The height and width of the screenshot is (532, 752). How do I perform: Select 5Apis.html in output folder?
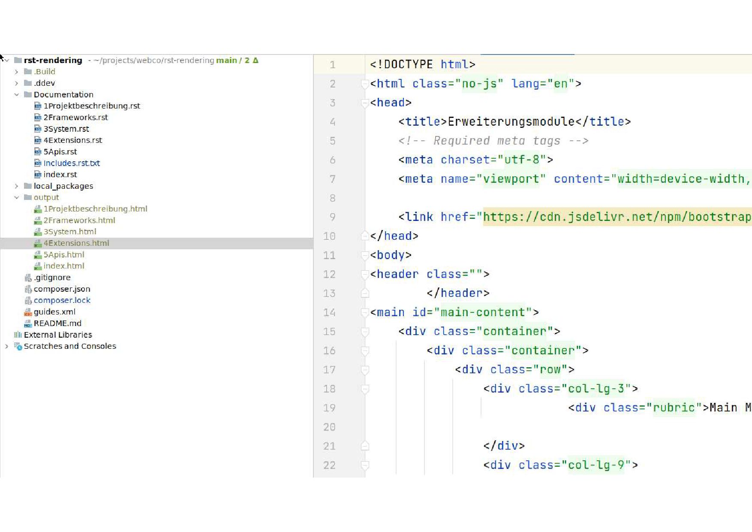tap(64, 255)
